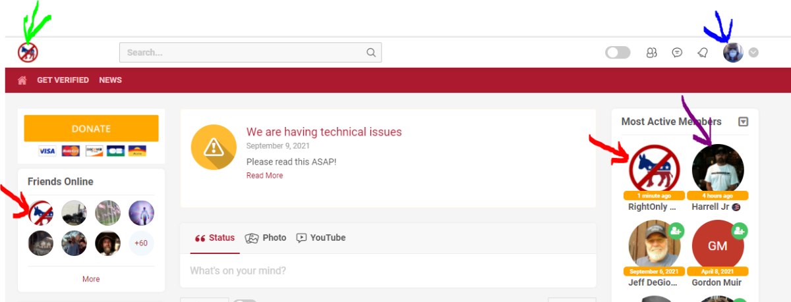Click the "What's on your mind?" status field
Image resolution: width=791 pixels, height=302 pixels.
pos(388,270)
